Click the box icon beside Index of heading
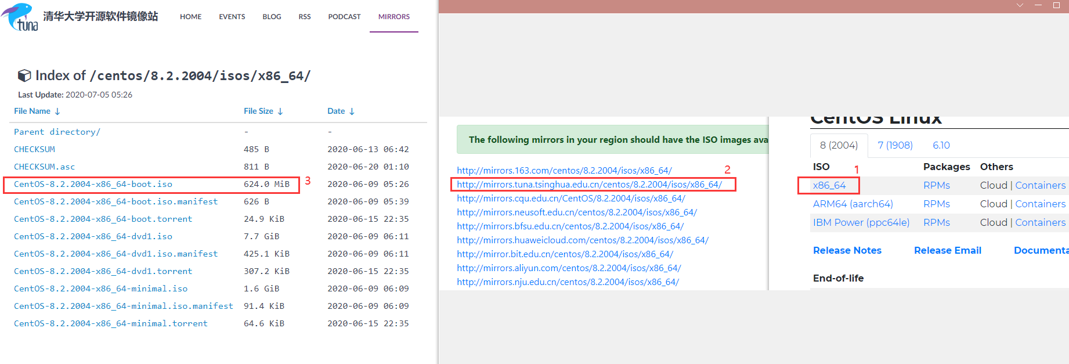Screen dimensions: 1069x364 tap(24, 75)
